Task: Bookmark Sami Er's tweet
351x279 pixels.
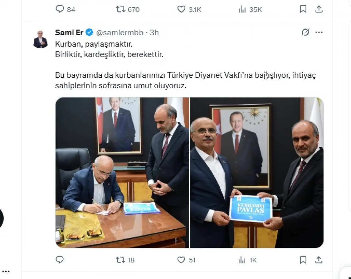Action: (303, 260)
